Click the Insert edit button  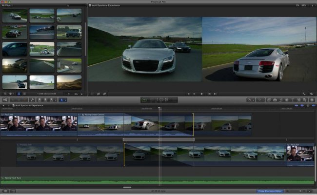(x=45, y=100)
